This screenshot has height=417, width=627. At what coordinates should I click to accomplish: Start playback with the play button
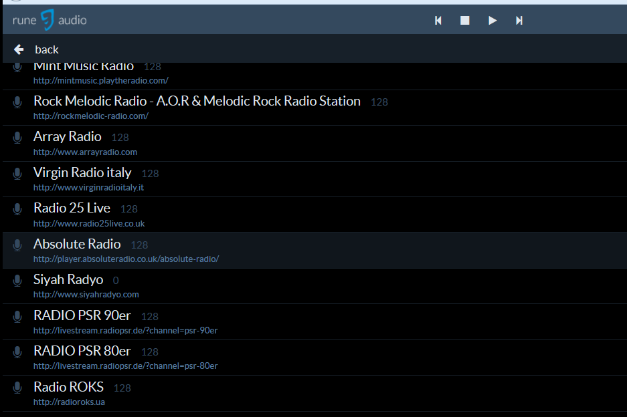tap(492, 20)
